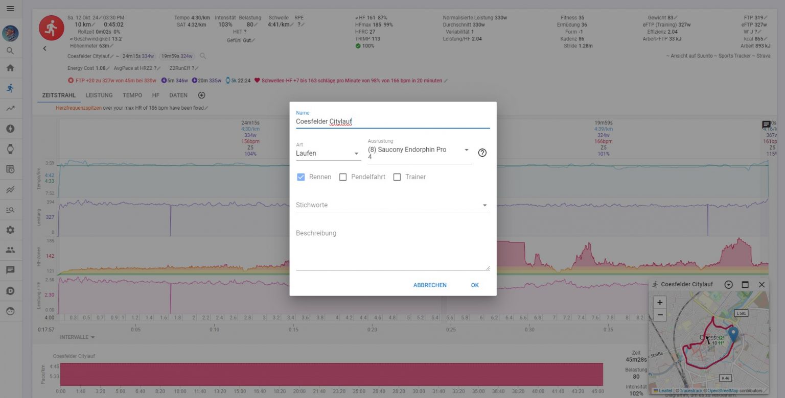This screenshot has width=785, height=398.
Task: Click OK to save the activity details
Action: point(474,285)
